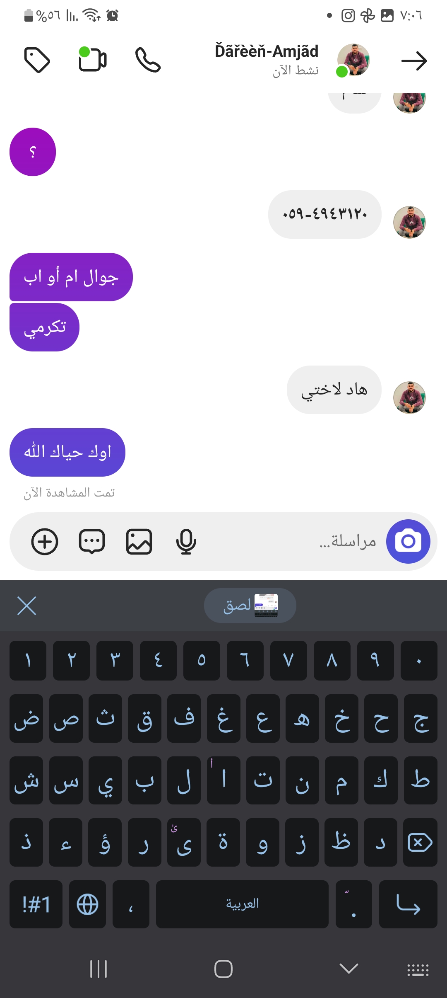
Task: Focus the مراسلة message input field
Action: pos(290,541)
